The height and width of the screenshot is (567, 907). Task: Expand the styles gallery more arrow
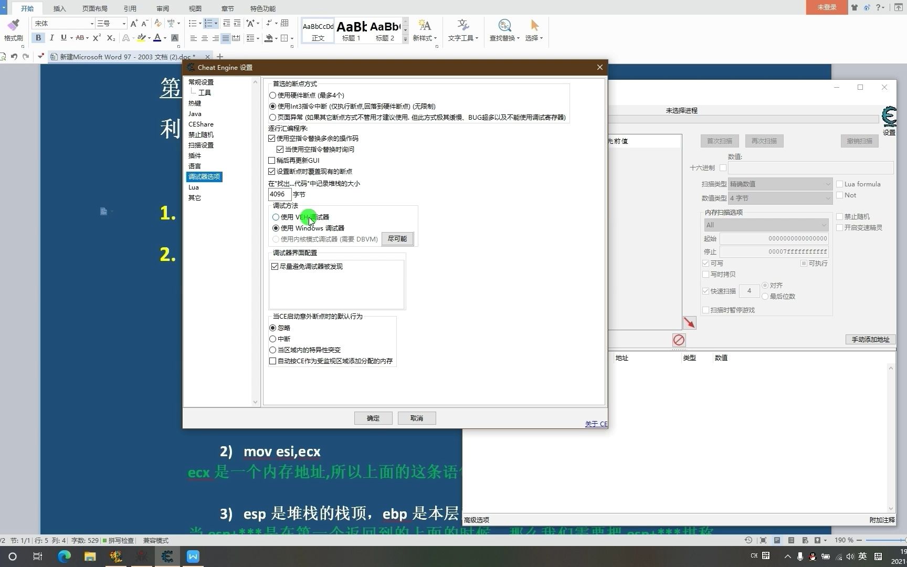(405, 40)
